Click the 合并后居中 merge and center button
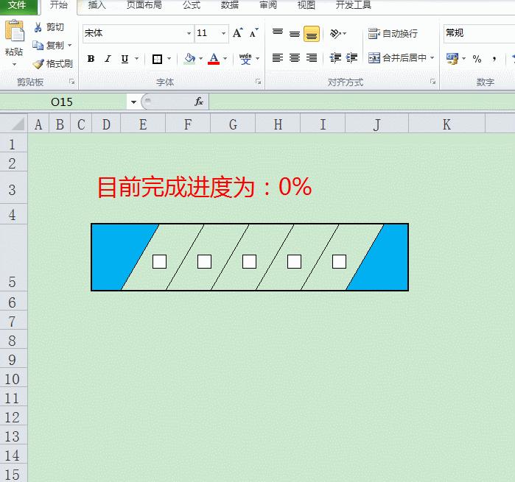The height and width of the screenshot is (482, 515). pyautogui.click(x=397, y=58)
